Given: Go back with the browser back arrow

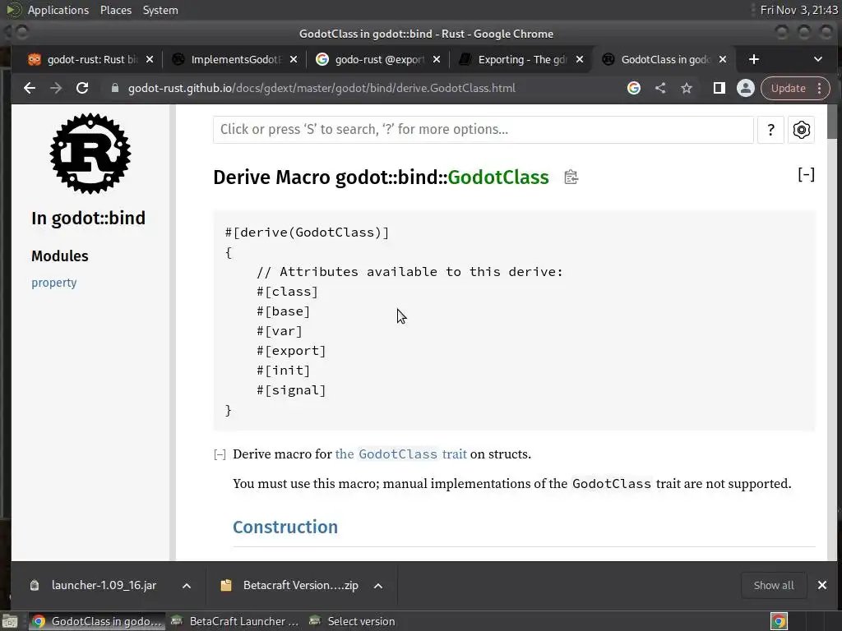Looking at the screenshot, I should click(x=30, y=89).
